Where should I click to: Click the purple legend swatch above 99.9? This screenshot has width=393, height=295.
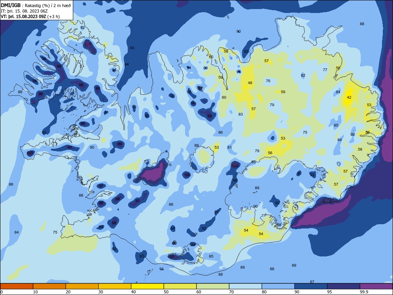(x=376, y=286)
